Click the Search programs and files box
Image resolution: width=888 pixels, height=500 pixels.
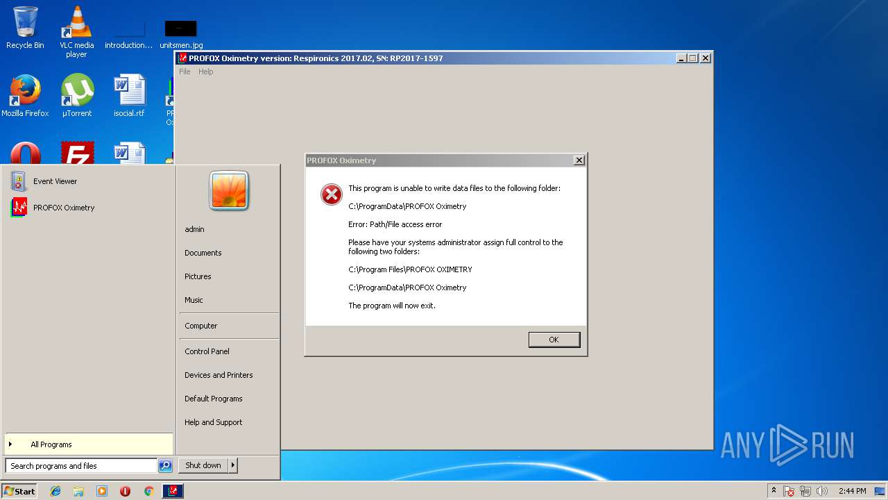(x=81, y=466)
